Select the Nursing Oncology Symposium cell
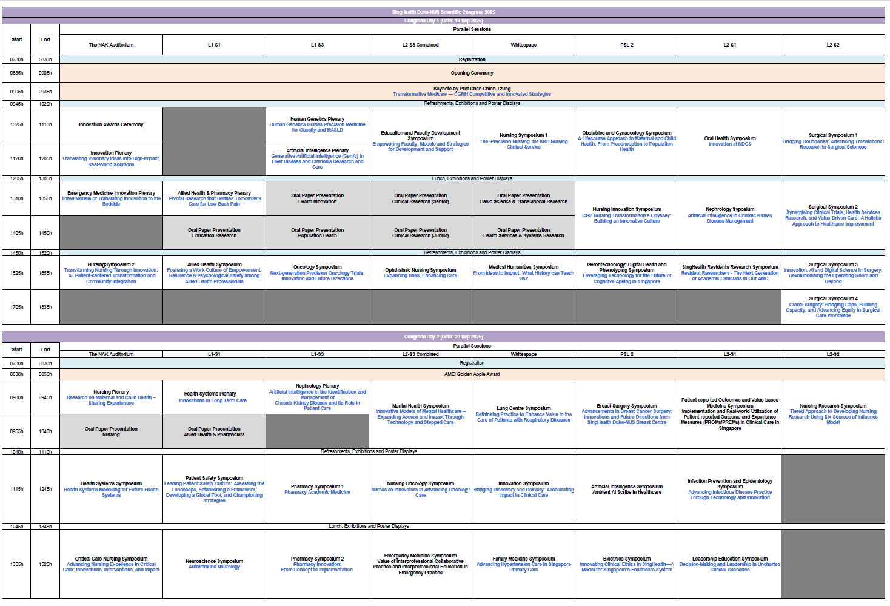 pos(420,489)
